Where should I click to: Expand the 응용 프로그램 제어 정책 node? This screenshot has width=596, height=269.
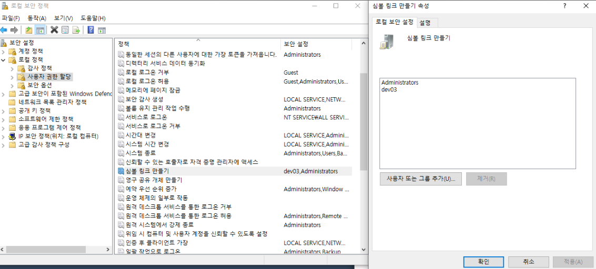coord(4,128)
